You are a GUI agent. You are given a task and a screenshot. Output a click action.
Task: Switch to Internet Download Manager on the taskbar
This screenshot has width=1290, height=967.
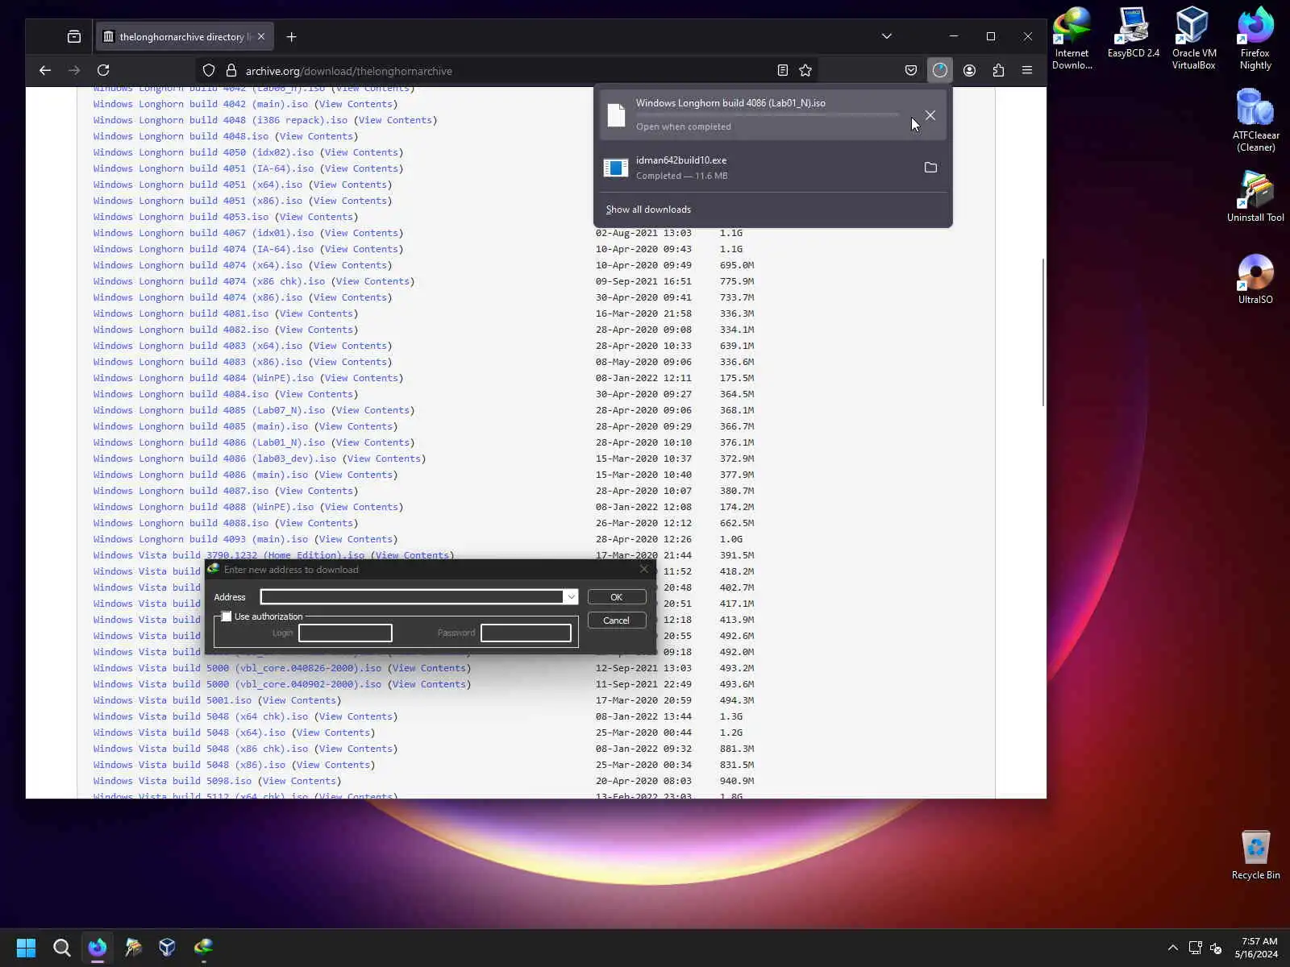tap(203, 948)
